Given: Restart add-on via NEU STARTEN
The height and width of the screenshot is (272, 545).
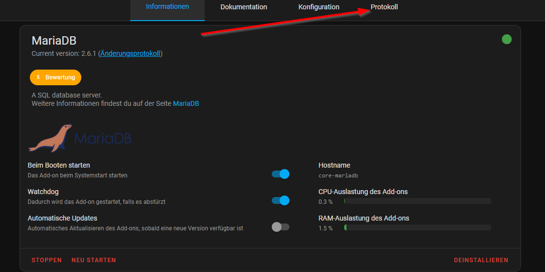Looking at the screenshot, I should (94, 260).
